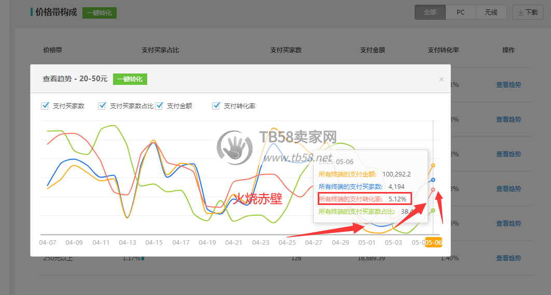Open 查看趋势 link in fourth row

[508, 189]
